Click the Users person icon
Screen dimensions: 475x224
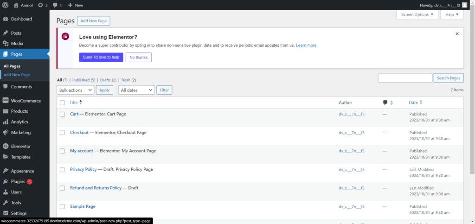6,192
